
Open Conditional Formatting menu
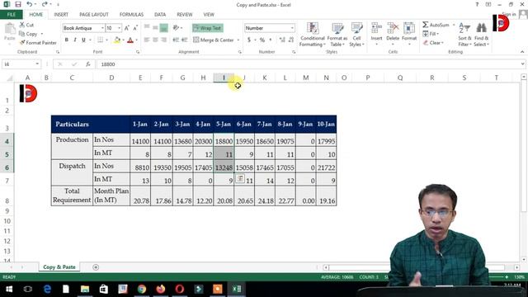[313, 35]
